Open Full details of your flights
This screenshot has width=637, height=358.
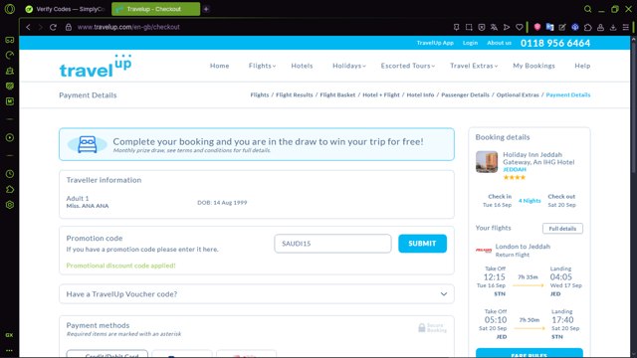coord(562,229)
